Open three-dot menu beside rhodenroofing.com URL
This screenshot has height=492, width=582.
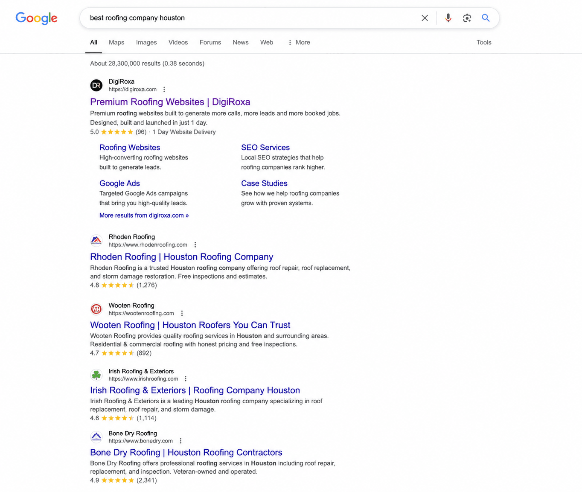(195, 245)
